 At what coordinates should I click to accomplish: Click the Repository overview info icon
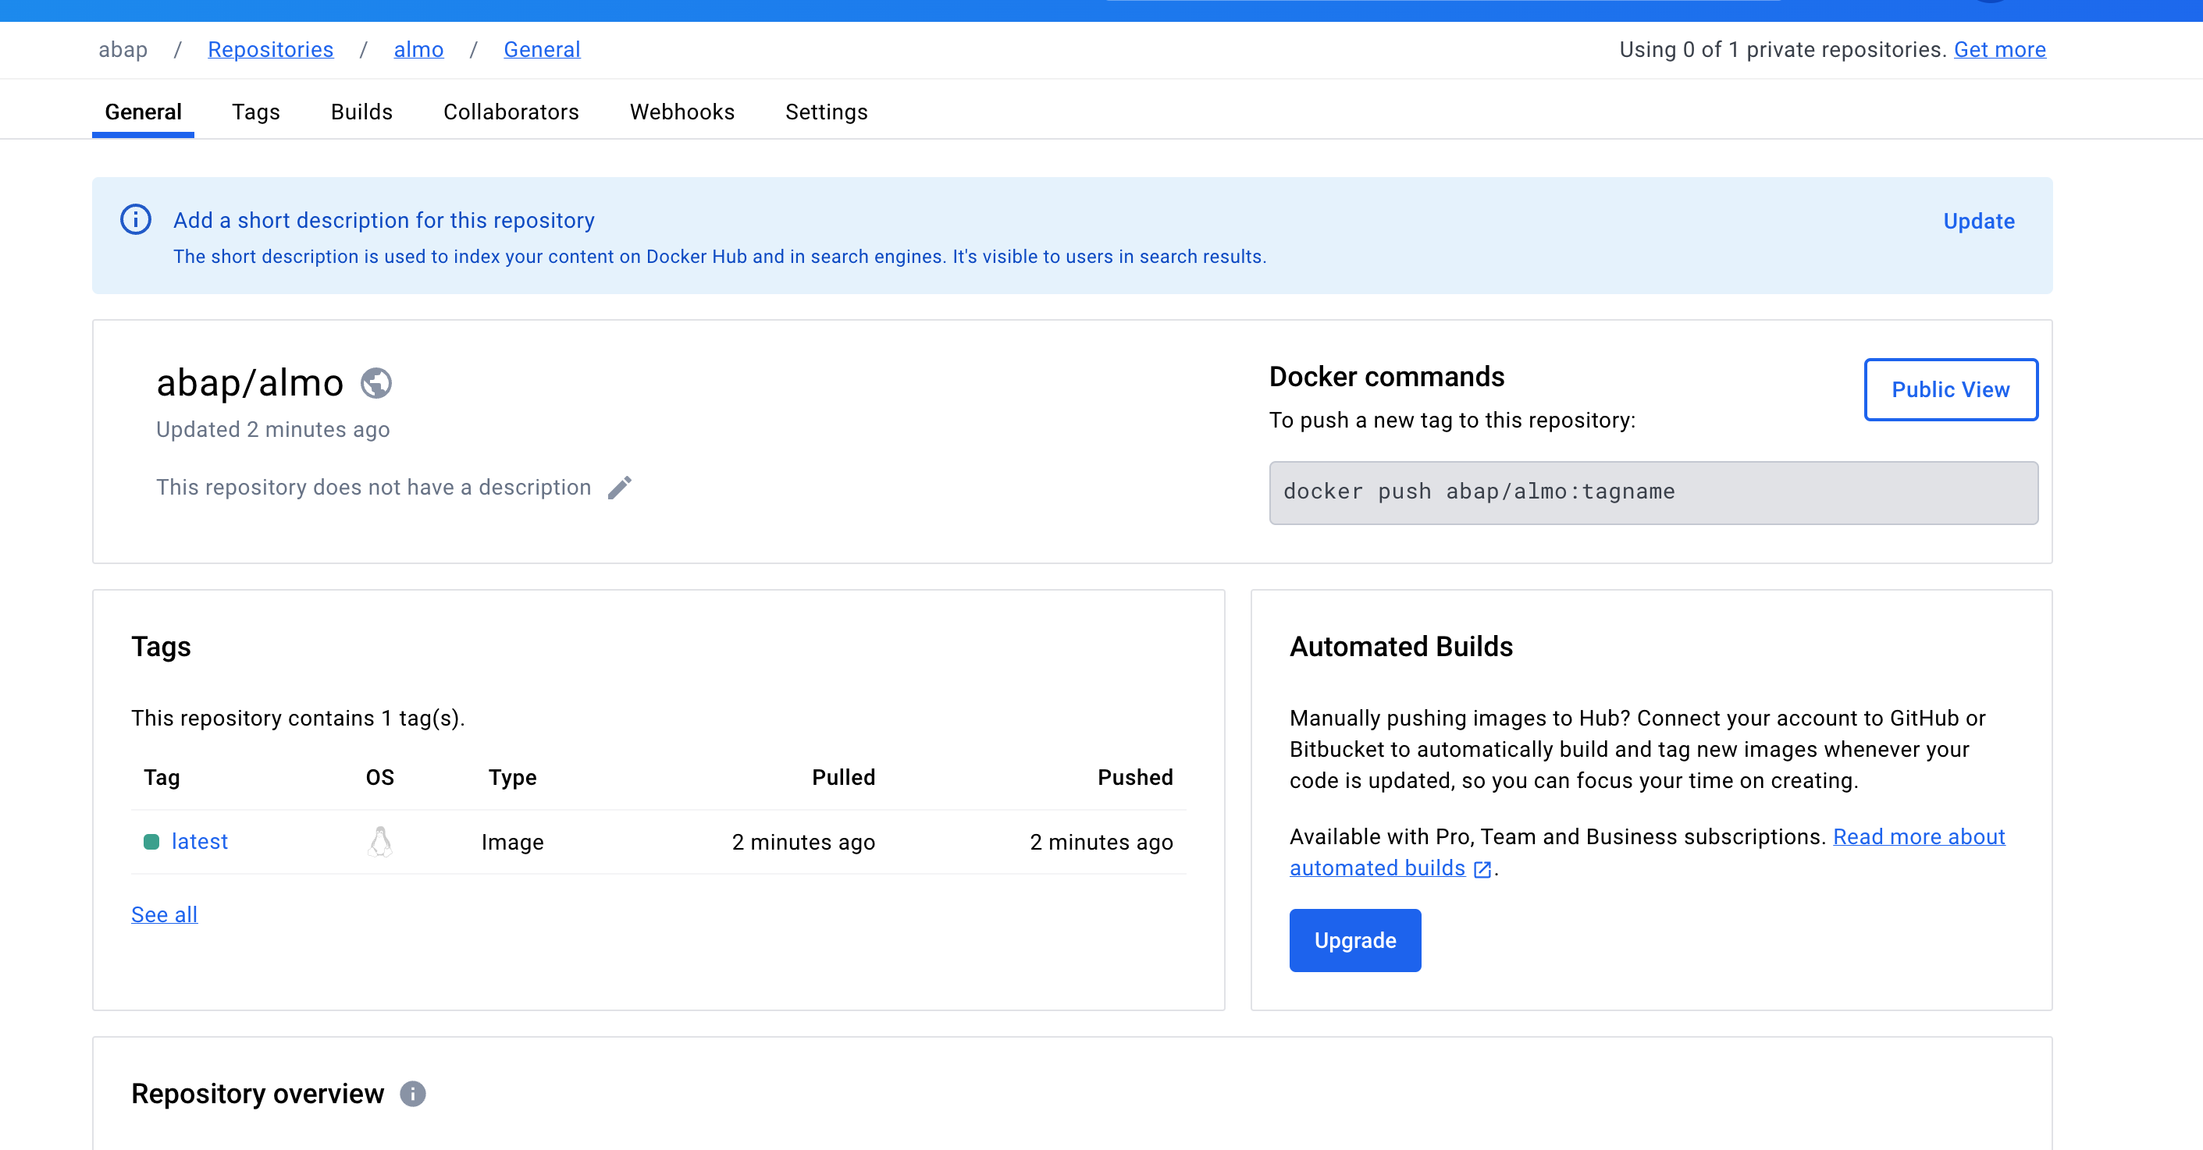click(x=413, y=1094)
